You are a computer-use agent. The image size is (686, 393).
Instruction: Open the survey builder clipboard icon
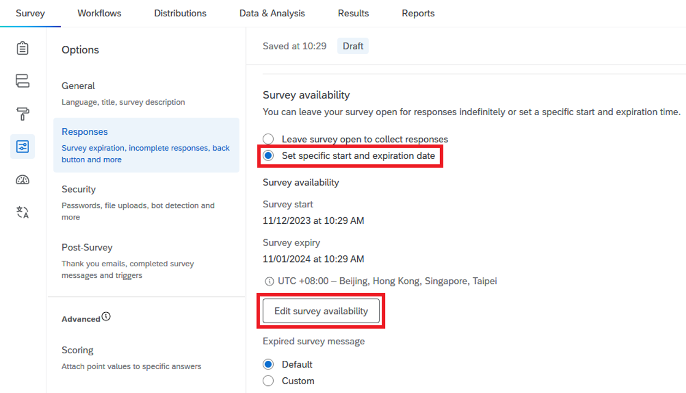[22, 49]
